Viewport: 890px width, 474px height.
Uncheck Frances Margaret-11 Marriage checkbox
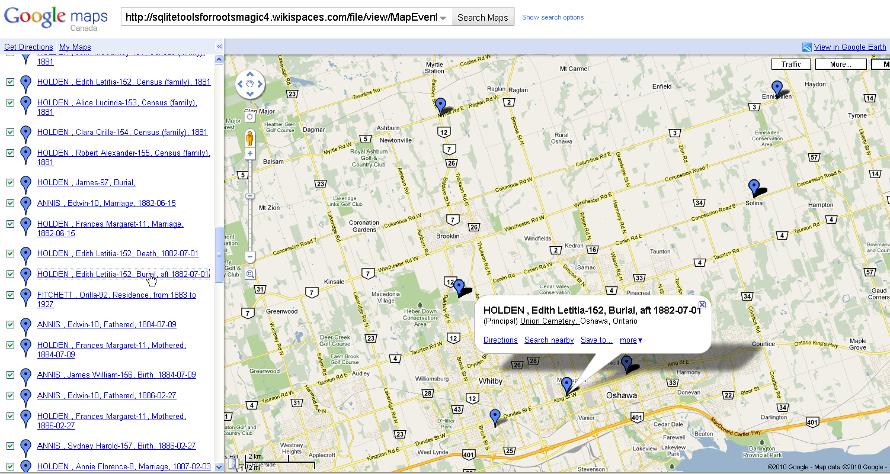coord(10,224)
